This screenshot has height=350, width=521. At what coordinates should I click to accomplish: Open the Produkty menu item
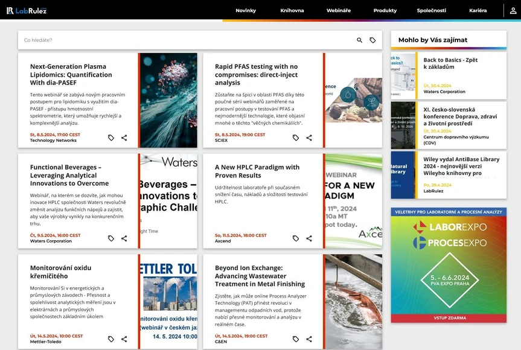(385, 11)
